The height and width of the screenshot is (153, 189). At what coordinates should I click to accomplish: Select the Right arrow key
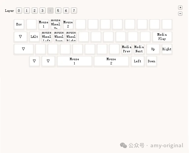click(167, 49)
